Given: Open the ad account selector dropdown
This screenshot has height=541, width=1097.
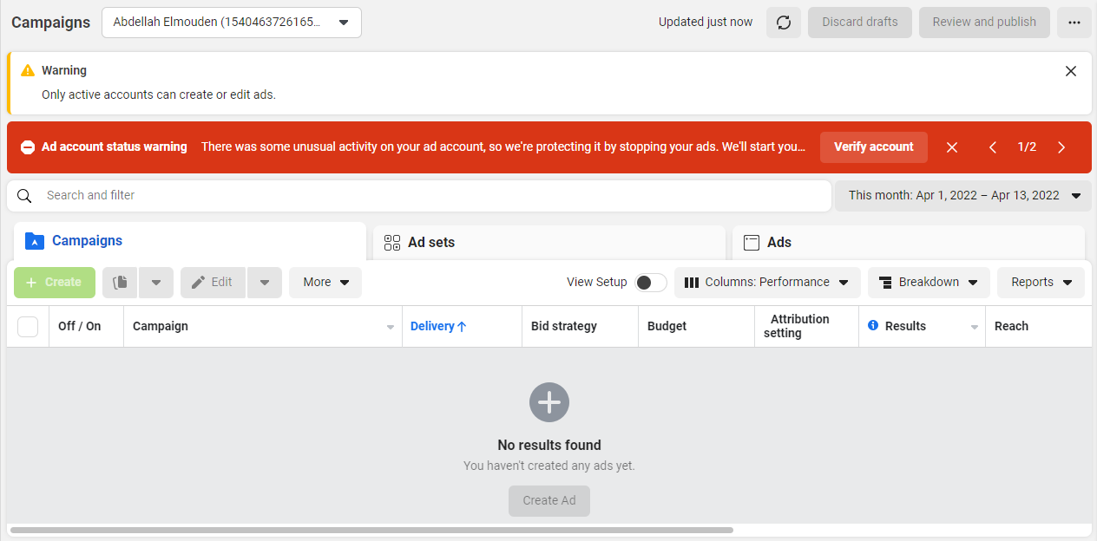Looking at the screenshot, I should pos(232,23).
